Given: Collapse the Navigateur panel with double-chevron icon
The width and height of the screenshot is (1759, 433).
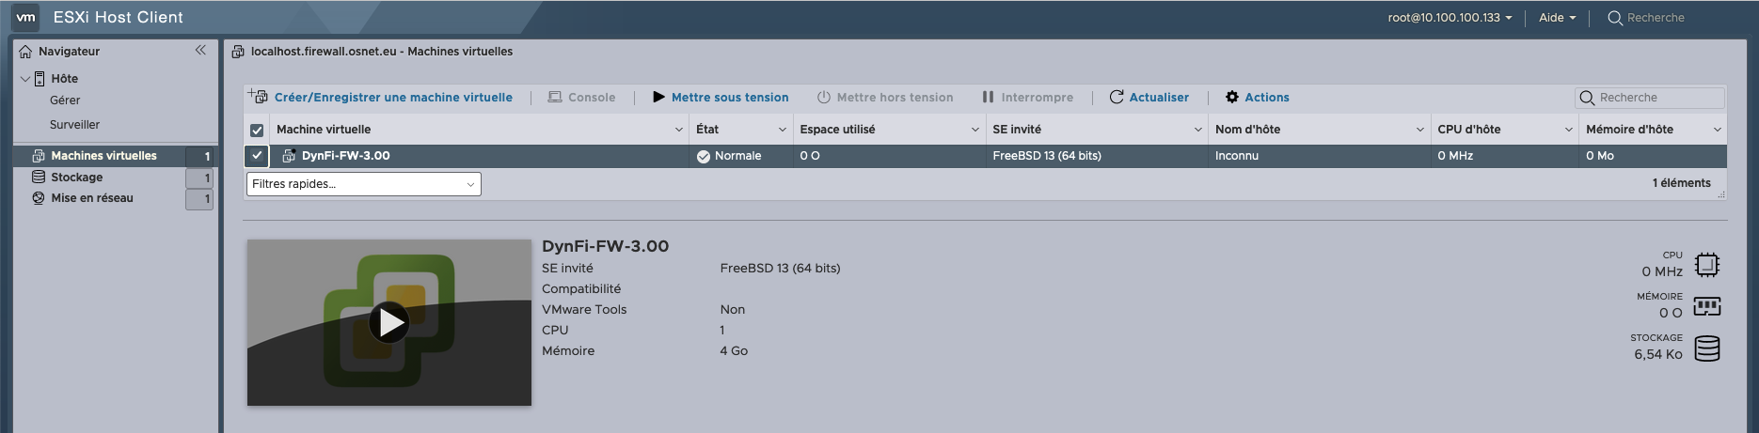Looking at the screenshot, I should 200,51.
